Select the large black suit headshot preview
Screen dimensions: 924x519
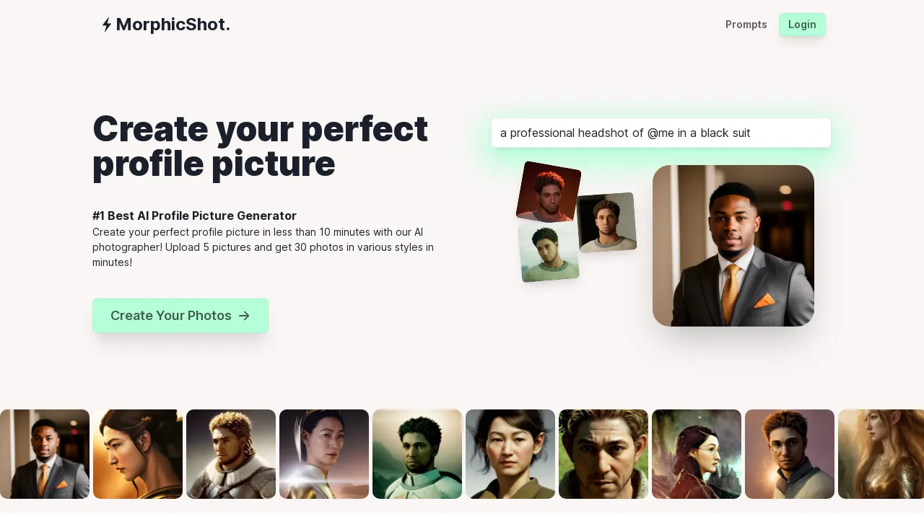pyautogui.click(x=733, y=245)
